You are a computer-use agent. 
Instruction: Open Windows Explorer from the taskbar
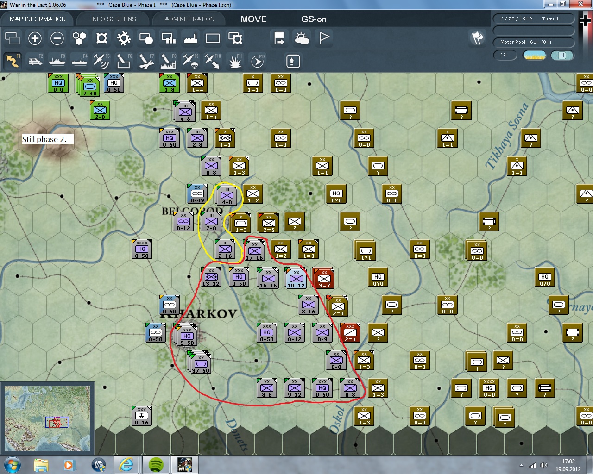tap(41, 465)
